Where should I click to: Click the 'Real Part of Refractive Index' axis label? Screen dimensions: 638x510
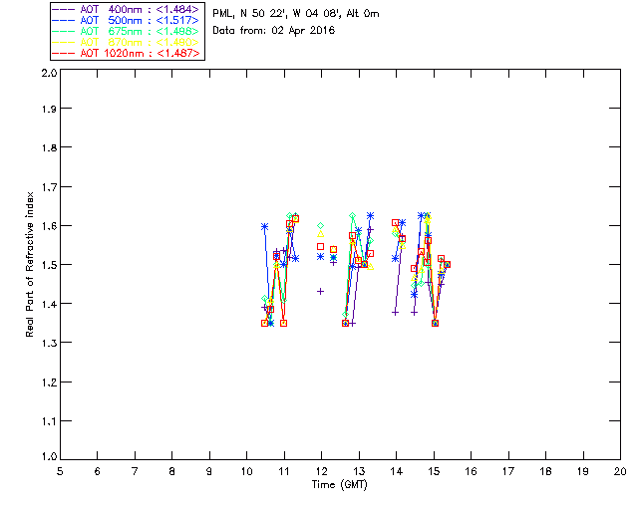(x=33, y=265)
